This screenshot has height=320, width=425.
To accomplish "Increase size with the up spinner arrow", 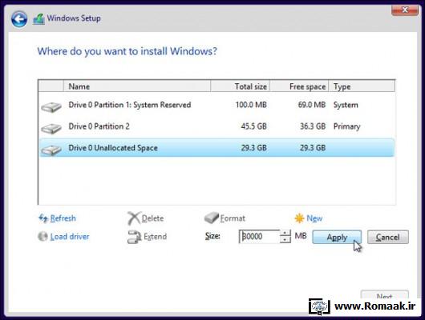I will click(285, 233).
